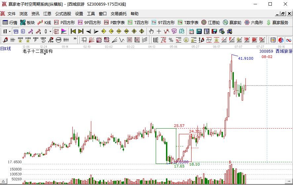Expand the 日 period dropdown arrow

(x=10, y=31)
